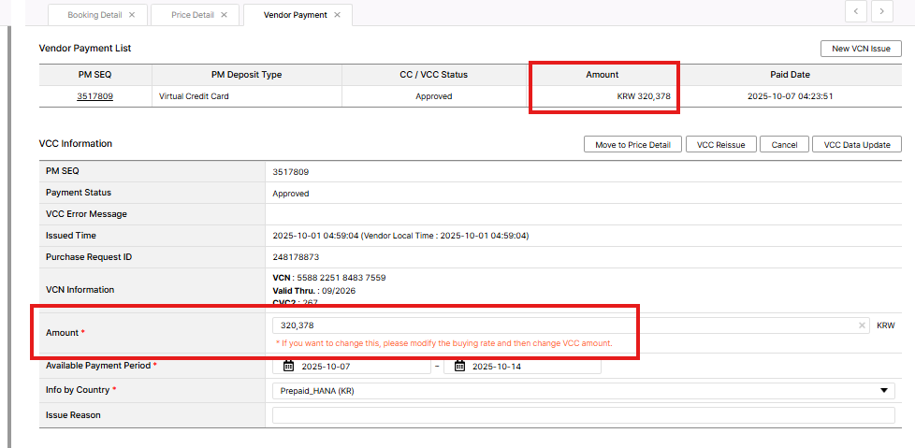The image size is (915, 448).
Task: Click the Valid Thru 09/2026 text
Action: (314, 291)
